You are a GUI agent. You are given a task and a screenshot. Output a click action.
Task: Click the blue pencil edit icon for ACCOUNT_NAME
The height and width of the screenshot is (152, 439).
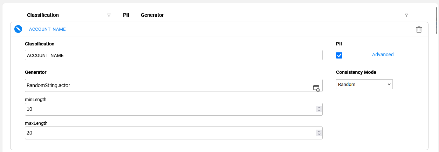pos(18,29)
